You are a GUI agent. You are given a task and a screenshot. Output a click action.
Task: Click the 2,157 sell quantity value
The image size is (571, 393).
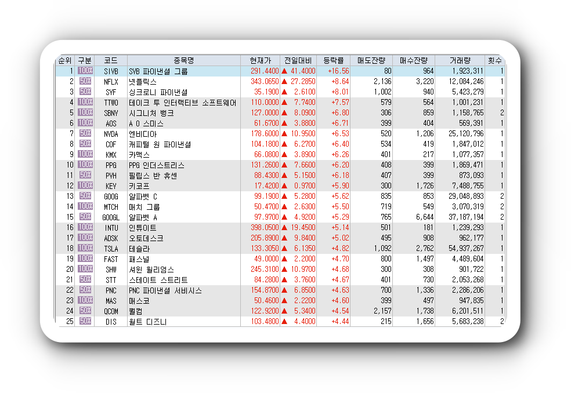point(382,311)
